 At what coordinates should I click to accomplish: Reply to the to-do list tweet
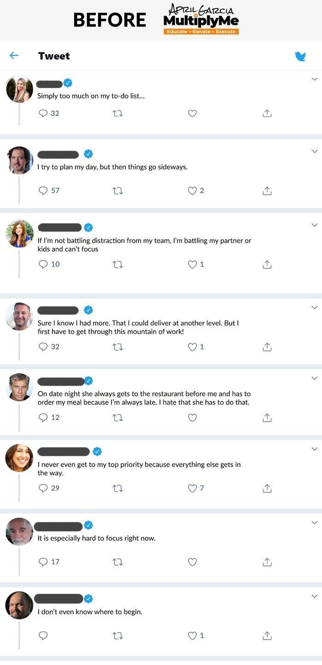[43, 113]
